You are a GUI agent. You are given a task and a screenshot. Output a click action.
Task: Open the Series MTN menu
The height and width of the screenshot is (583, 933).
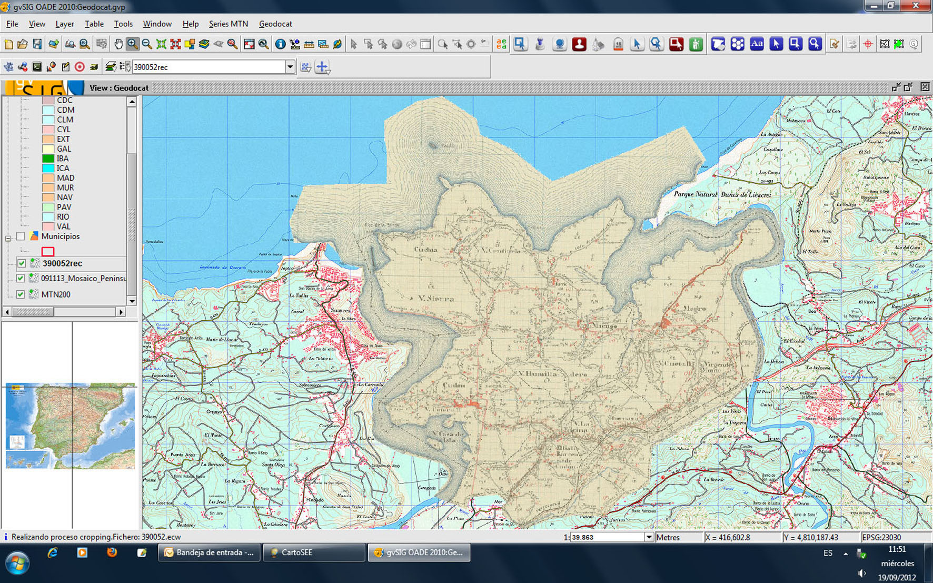[228, 24]
